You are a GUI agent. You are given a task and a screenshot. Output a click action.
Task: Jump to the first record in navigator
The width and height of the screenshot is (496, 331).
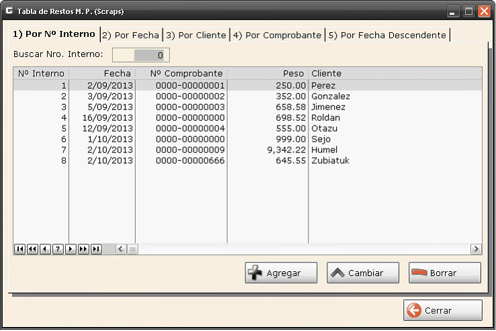pyautogui.click(x=19, y=249)
